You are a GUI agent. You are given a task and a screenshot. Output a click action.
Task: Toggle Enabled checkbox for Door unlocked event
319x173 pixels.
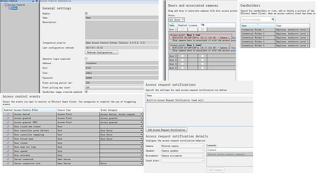(x=8, y=155)
